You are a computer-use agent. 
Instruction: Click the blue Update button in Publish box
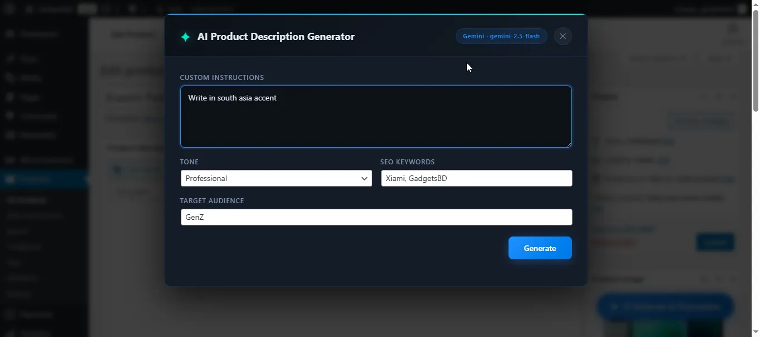click(x=715, y=243)
